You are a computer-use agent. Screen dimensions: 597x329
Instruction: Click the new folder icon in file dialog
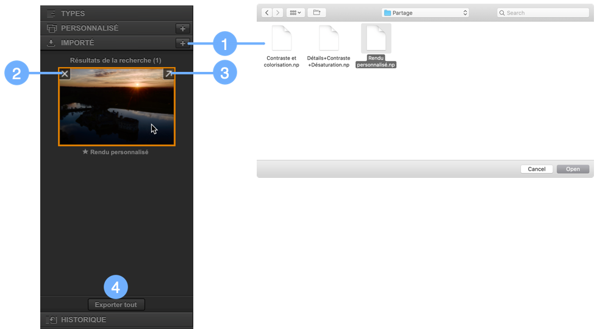pos(316,13)
